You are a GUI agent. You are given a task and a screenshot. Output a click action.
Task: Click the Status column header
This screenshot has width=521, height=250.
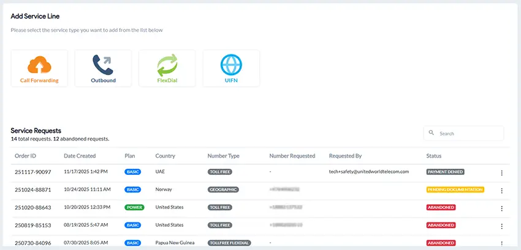pyautogui.click(x=433, y=156)
